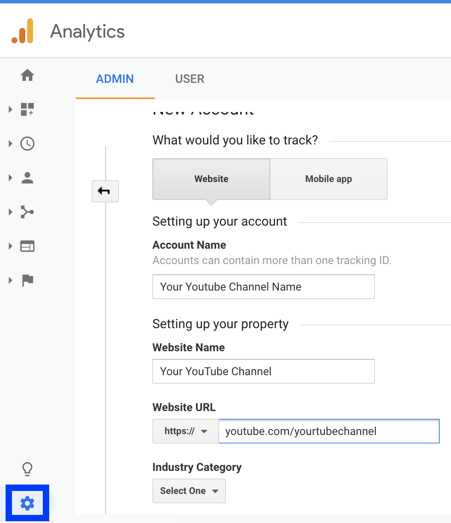Click the Account Name input field

point(264,287)
